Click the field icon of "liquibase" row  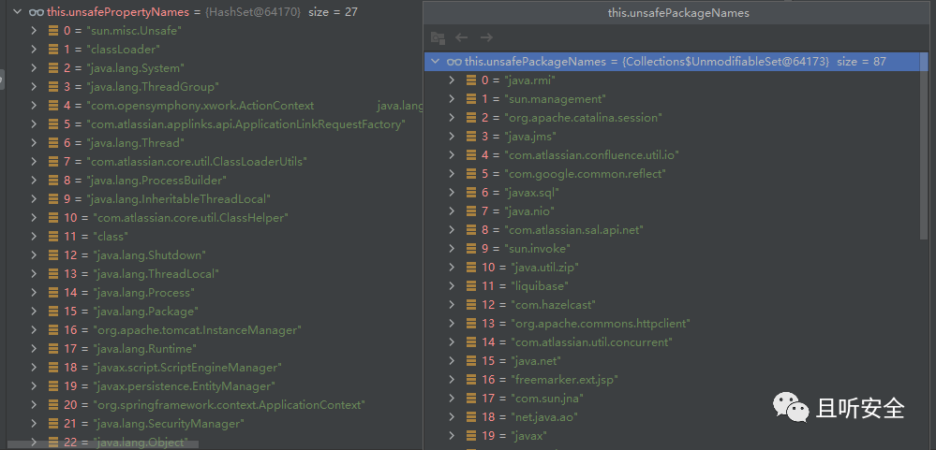click(471, 286)
